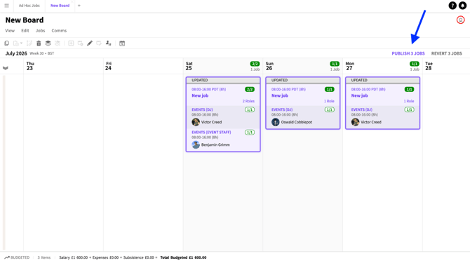
Task: Click the Week 30 • BST label
Action: pyautogui.click(x=41, y=53)
